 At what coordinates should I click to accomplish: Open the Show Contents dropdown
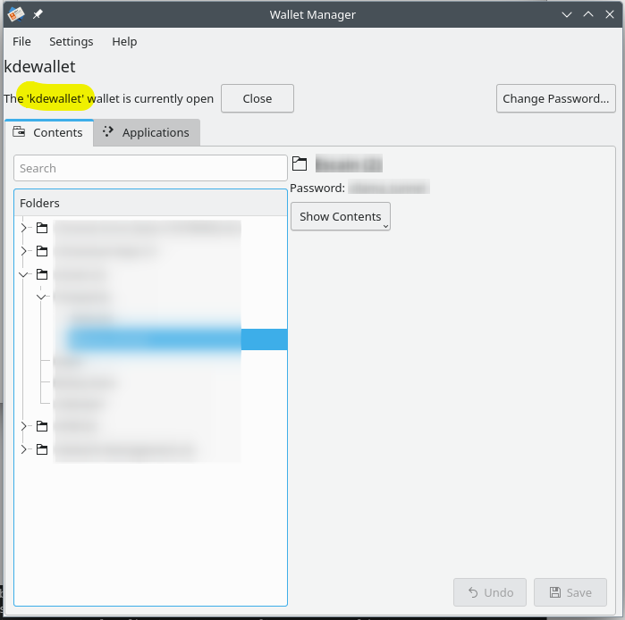[340, 217]
